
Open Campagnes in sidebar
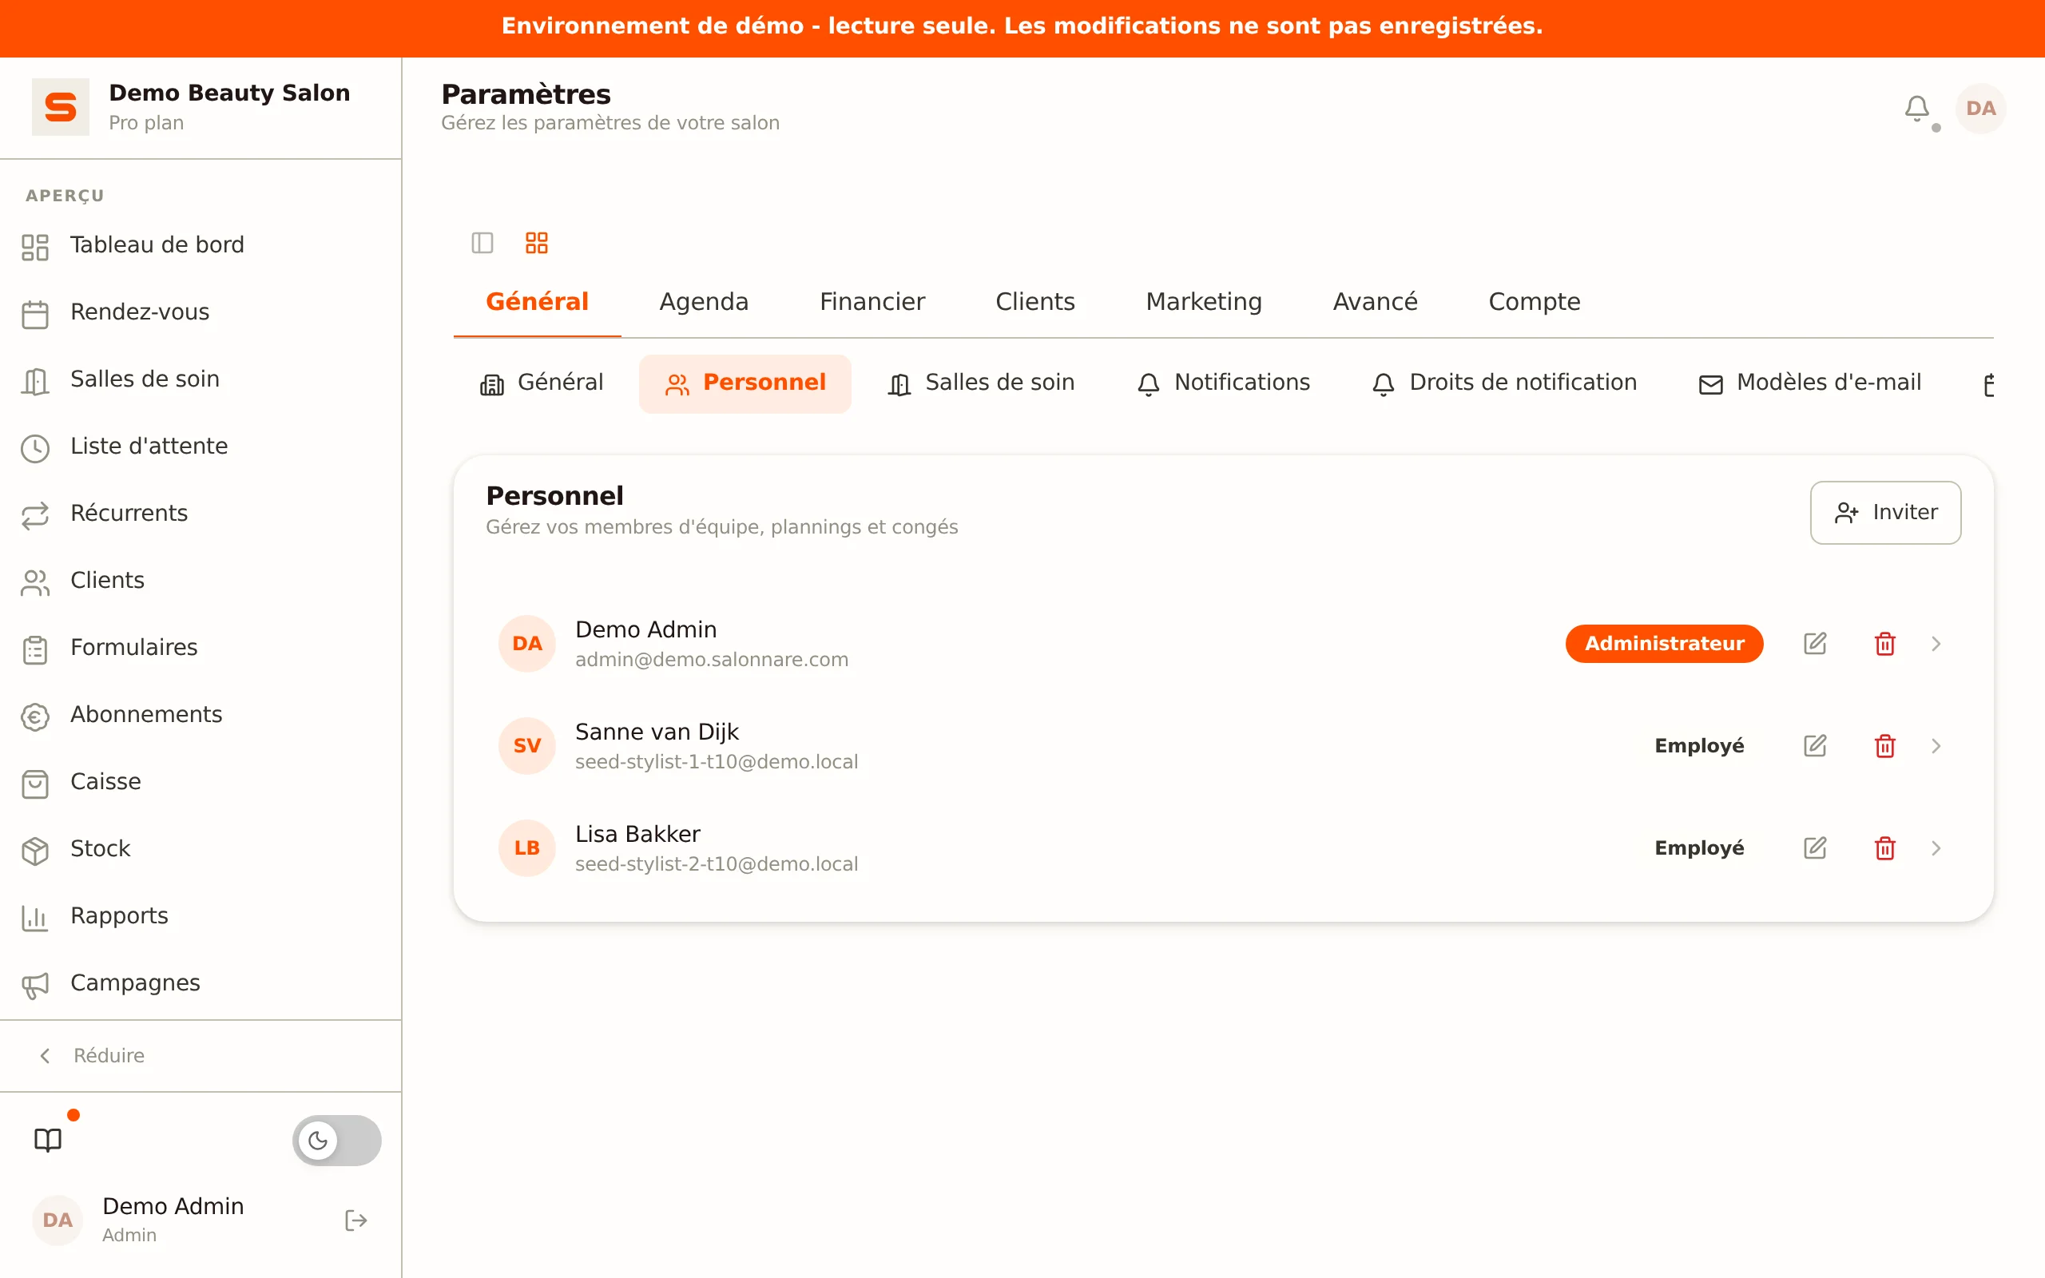click(x=201, y=983)
